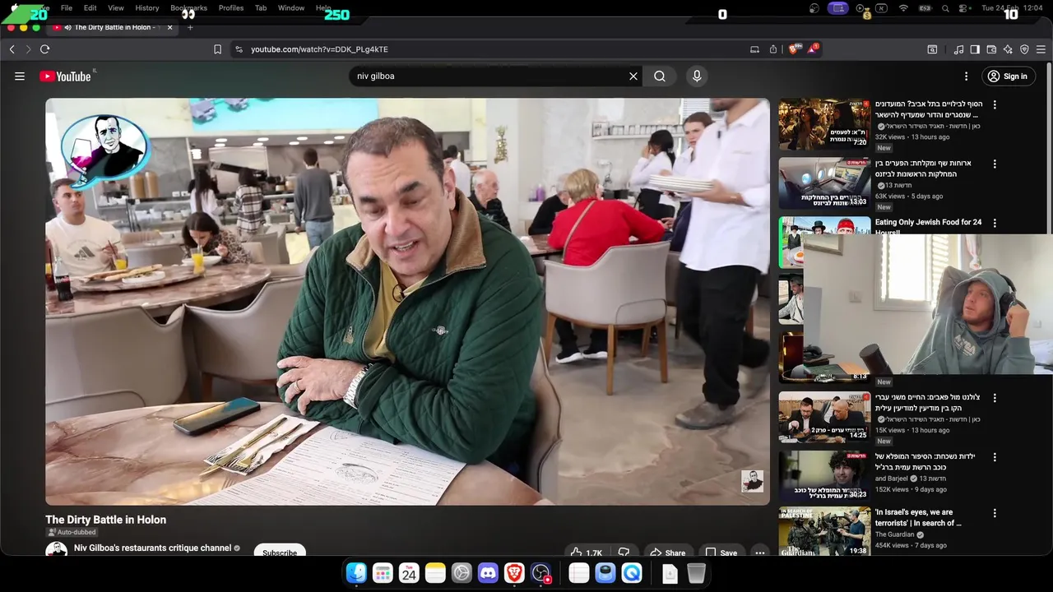Open Launchpad from the dock

pyautogui.click(x=383, y=573)
